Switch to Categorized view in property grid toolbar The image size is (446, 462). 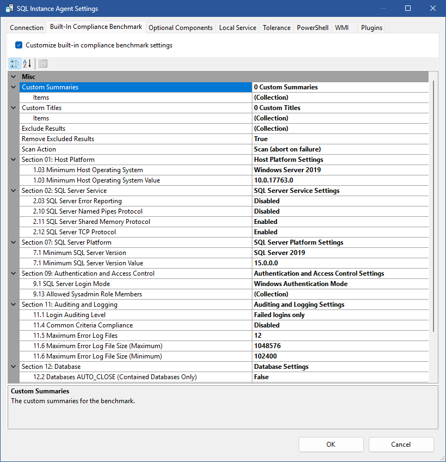(15, 63)
